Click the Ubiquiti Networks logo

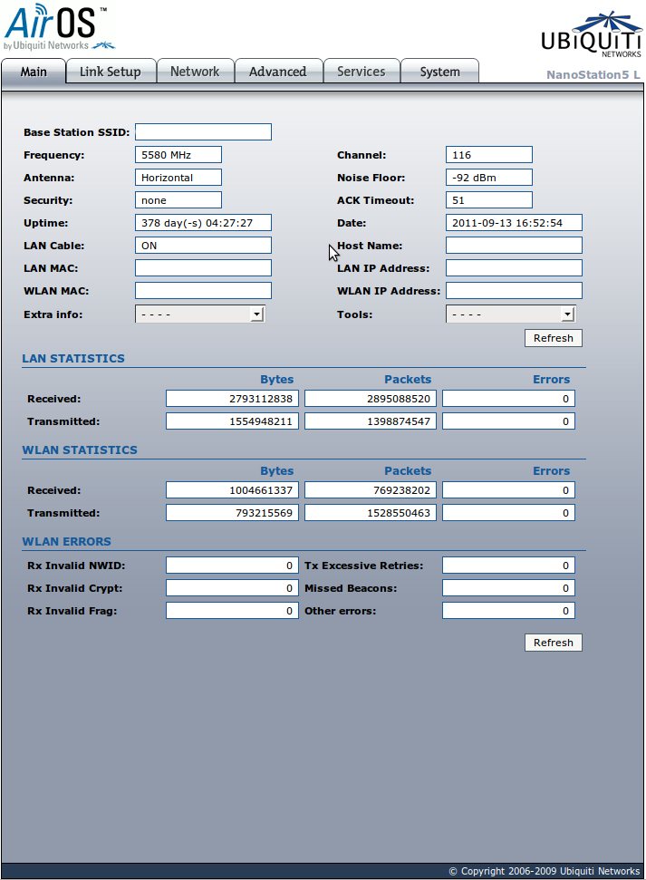590,35
